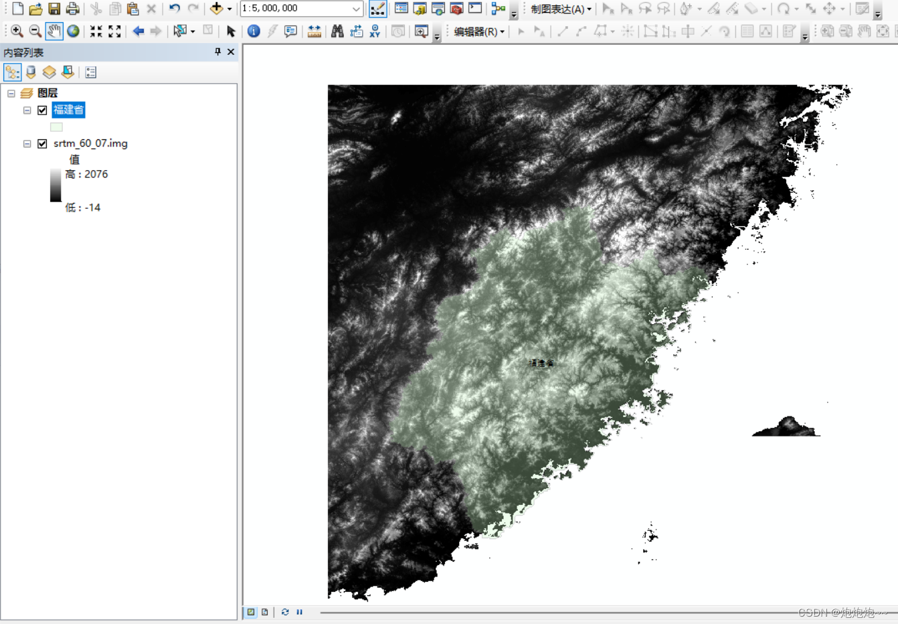Toggle auto-hide pin on 内容列表 panel
Image resolution: width=898 pixels, height=624 pixels.
point(217,52)
